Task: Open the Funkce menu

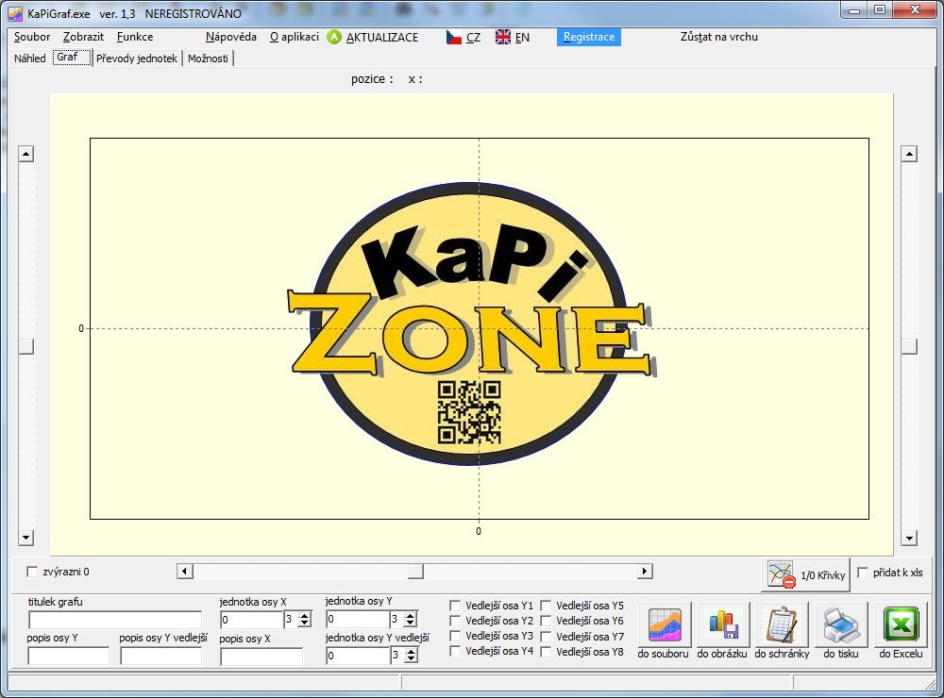Action: [x=135, y=37]
